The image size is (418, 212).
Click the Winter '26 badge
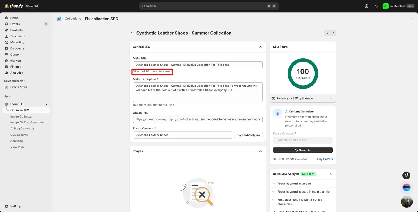(x=32, y=6)
